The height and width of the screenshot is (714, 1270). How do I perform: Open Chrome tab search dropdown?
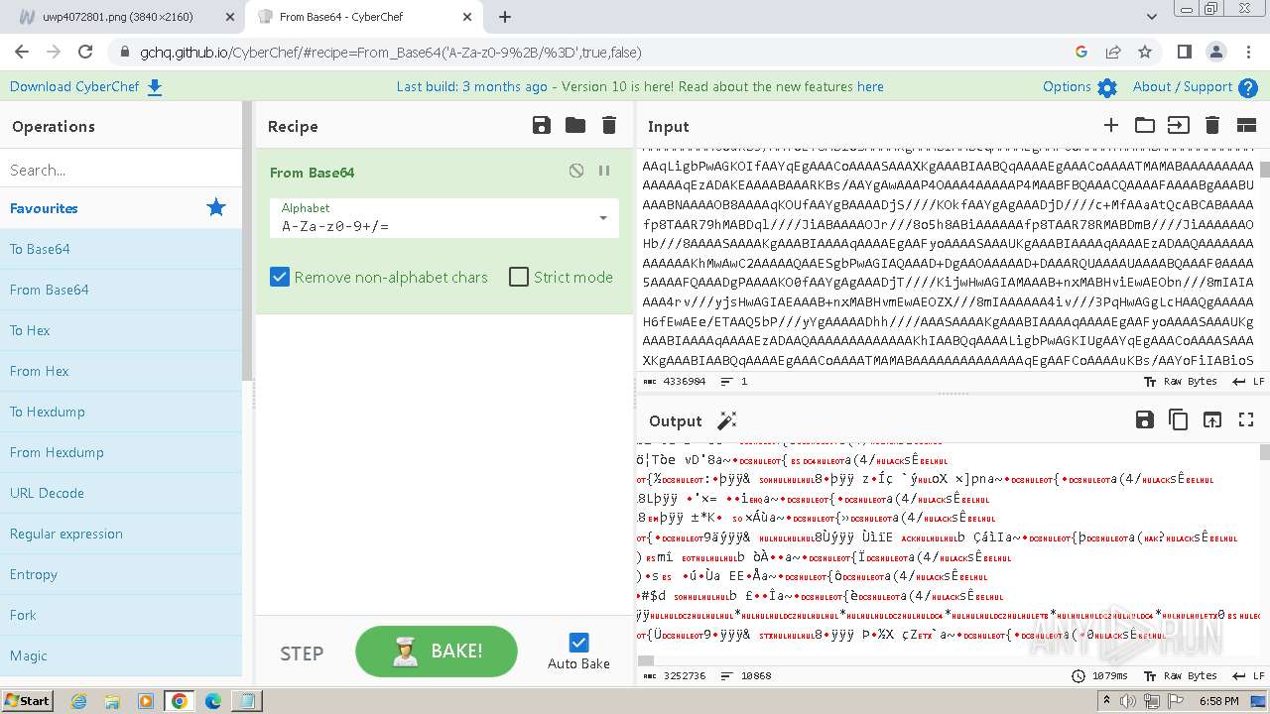point(1152,16)
